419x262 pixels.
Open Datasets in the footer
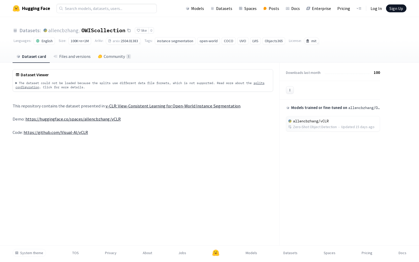(290, 253)
